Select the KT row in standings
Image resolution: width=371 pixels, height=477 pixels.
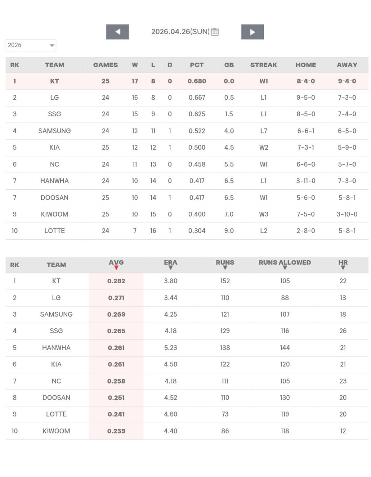click(54, 81)
